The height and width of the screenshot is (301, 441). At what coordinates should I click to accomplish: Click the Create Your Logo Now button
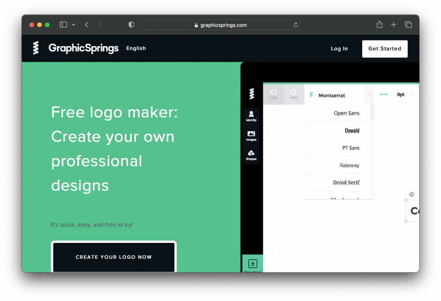coord(114,257)
